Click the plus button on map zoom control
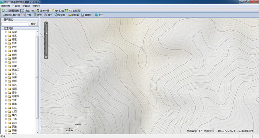The image size is (259, 138). tap(46, 24)
